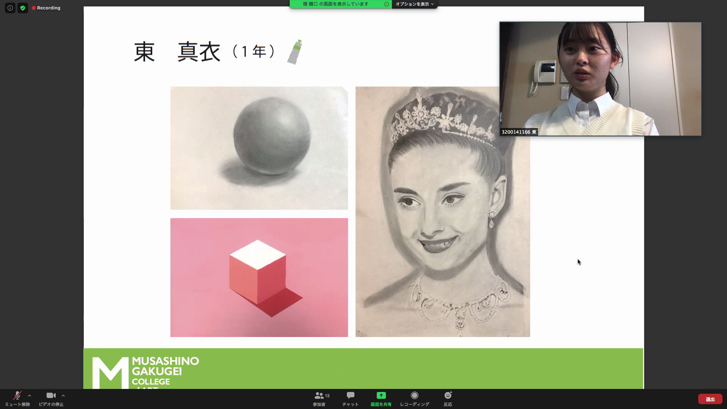The width and height of the screenshot is (727, 409).
Task: Open the view options dropdown
Action: pyautogui.click(x=415, y=4)
